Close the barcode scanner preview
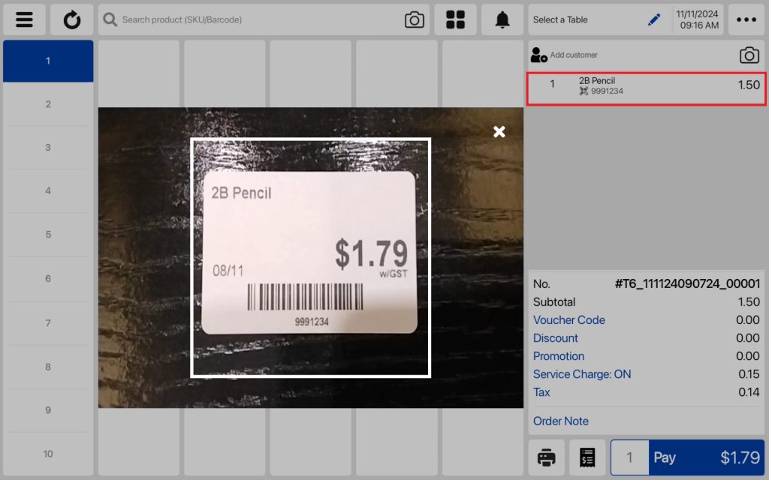The width and height of the screenshot is (769, 480). (x=499, y=131)
